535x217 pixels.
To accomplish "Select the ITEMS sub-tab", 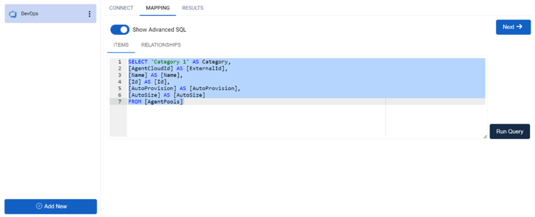I will pyautogui.click(x=121, y=45).
